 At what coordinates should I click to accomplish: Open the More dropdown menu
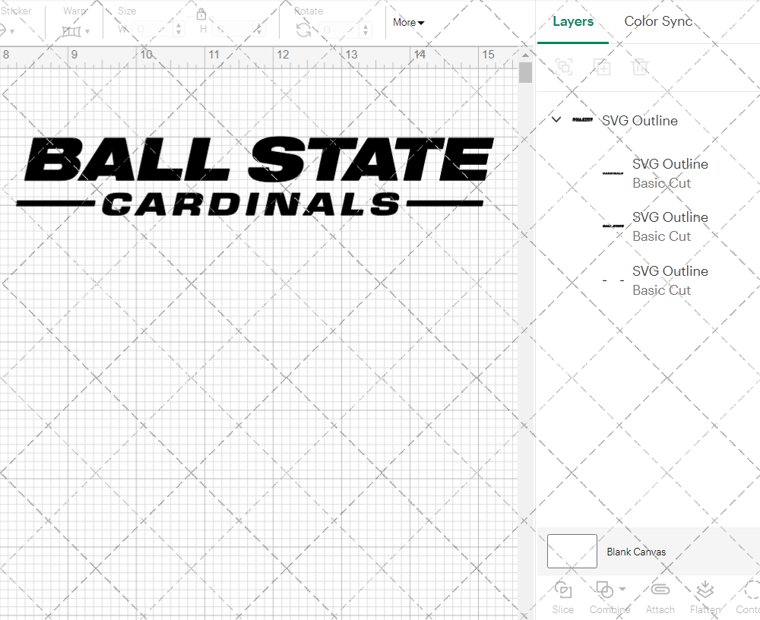tap(408, 23)
